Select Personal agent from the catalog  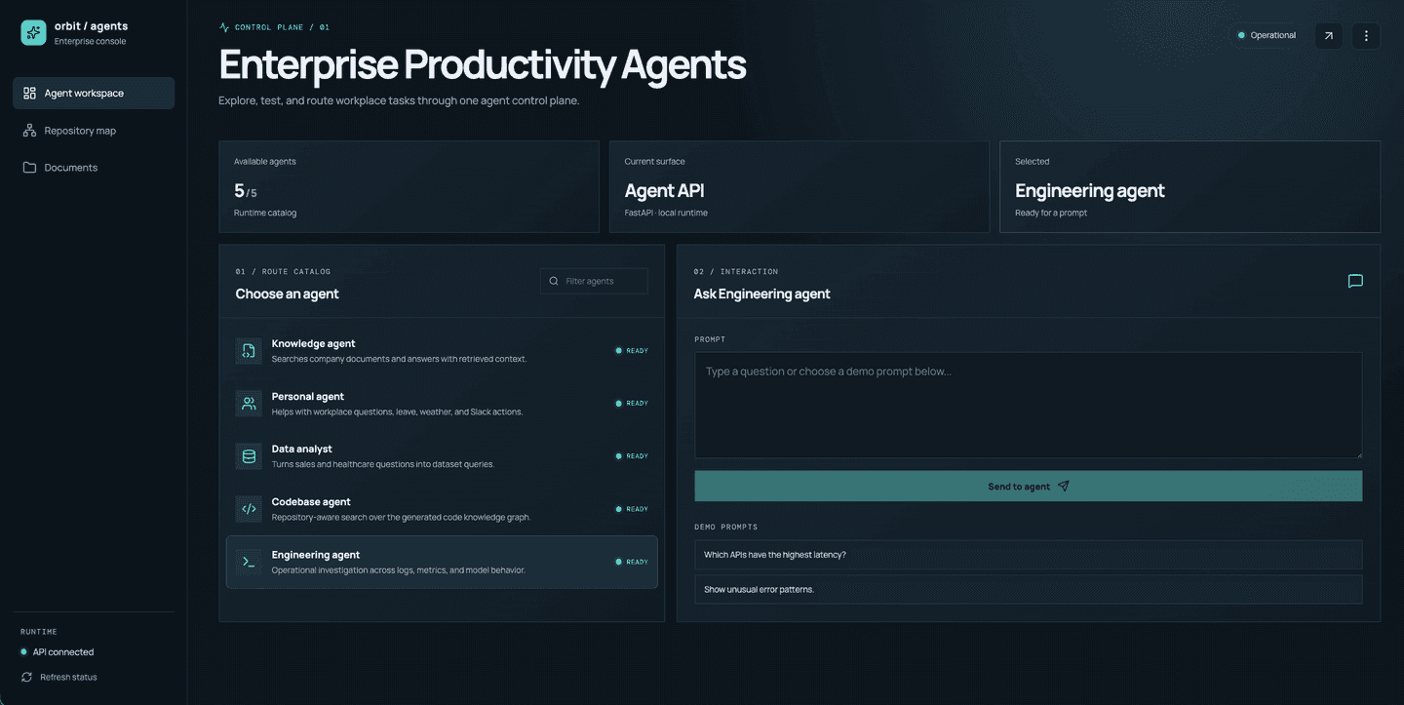click(x=442, y=404)
